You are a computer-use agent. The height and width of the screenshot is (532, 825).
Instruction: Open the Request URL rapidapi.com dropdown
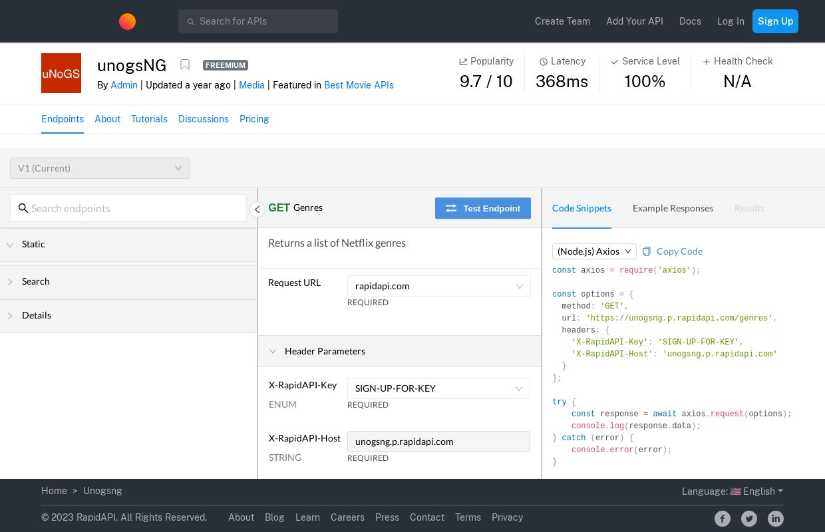[x=439, y=286]
